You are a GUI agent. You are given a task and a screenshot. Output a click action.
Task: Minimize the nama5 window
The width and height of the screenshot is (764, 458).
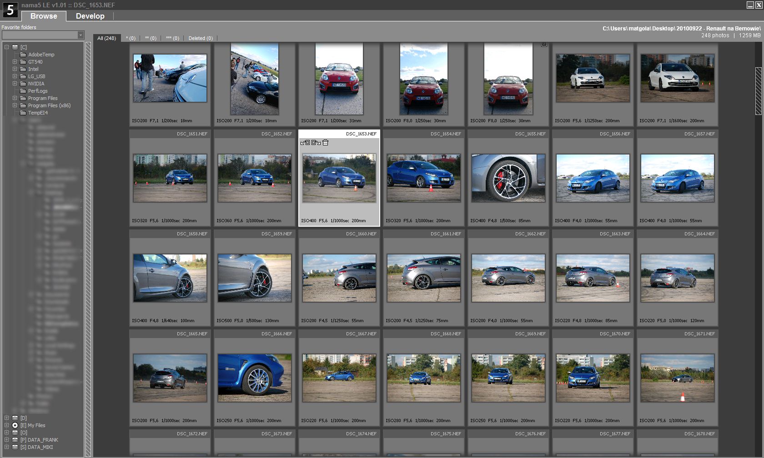750,5
